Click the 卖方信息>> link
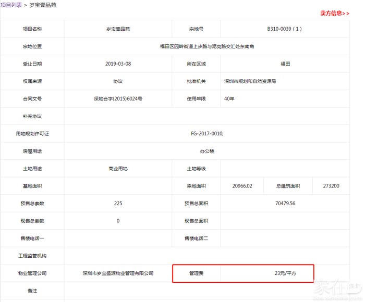 tap(334, 13)
